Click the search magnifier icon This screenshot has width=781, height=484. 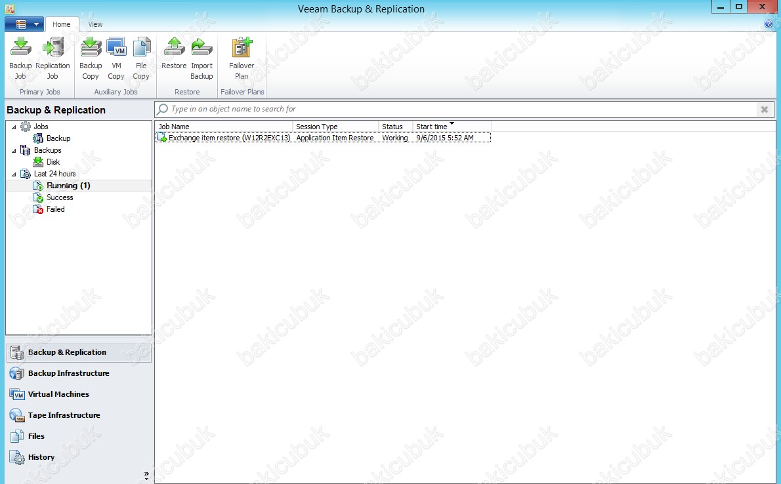point(162,109)
